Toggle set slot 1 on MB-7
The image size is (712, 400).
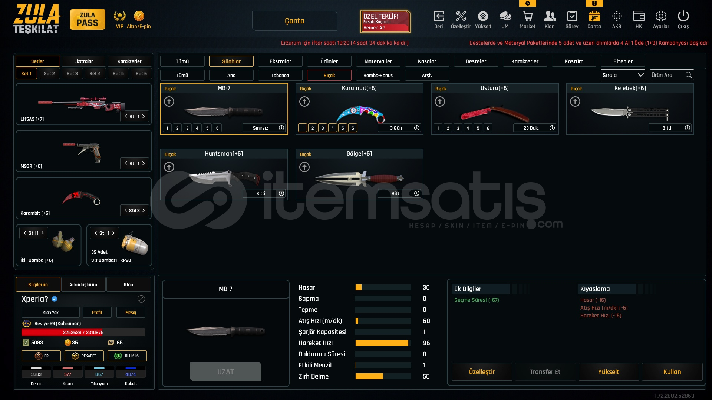167,128
